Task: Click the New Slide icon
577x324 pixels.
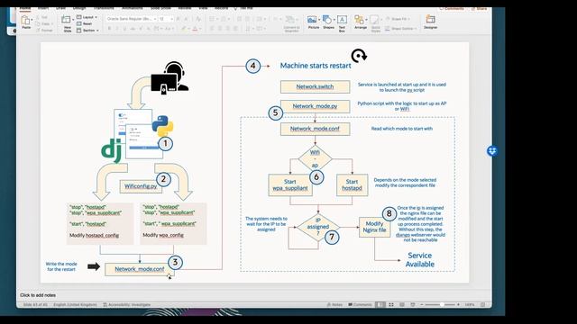Action: (66, 20)
